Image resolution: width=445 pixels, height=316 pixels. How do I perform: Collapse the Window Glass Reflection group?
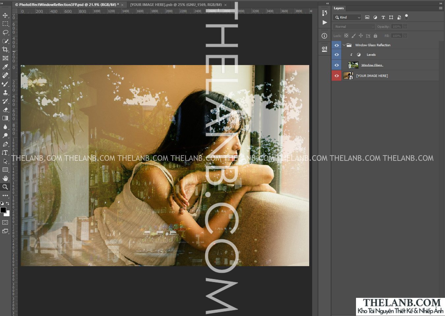344,45
